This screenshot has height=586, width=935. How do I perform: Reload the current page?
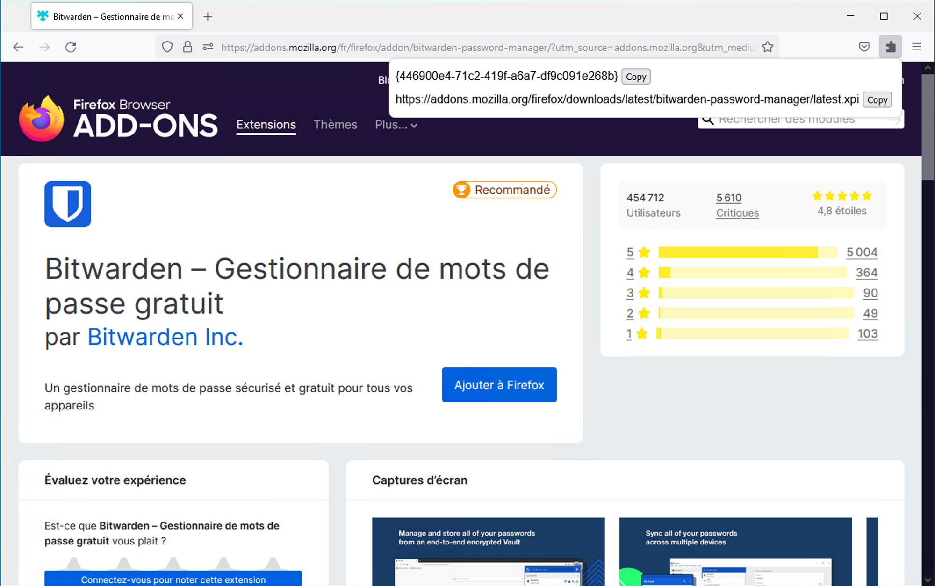click(71, 47)
